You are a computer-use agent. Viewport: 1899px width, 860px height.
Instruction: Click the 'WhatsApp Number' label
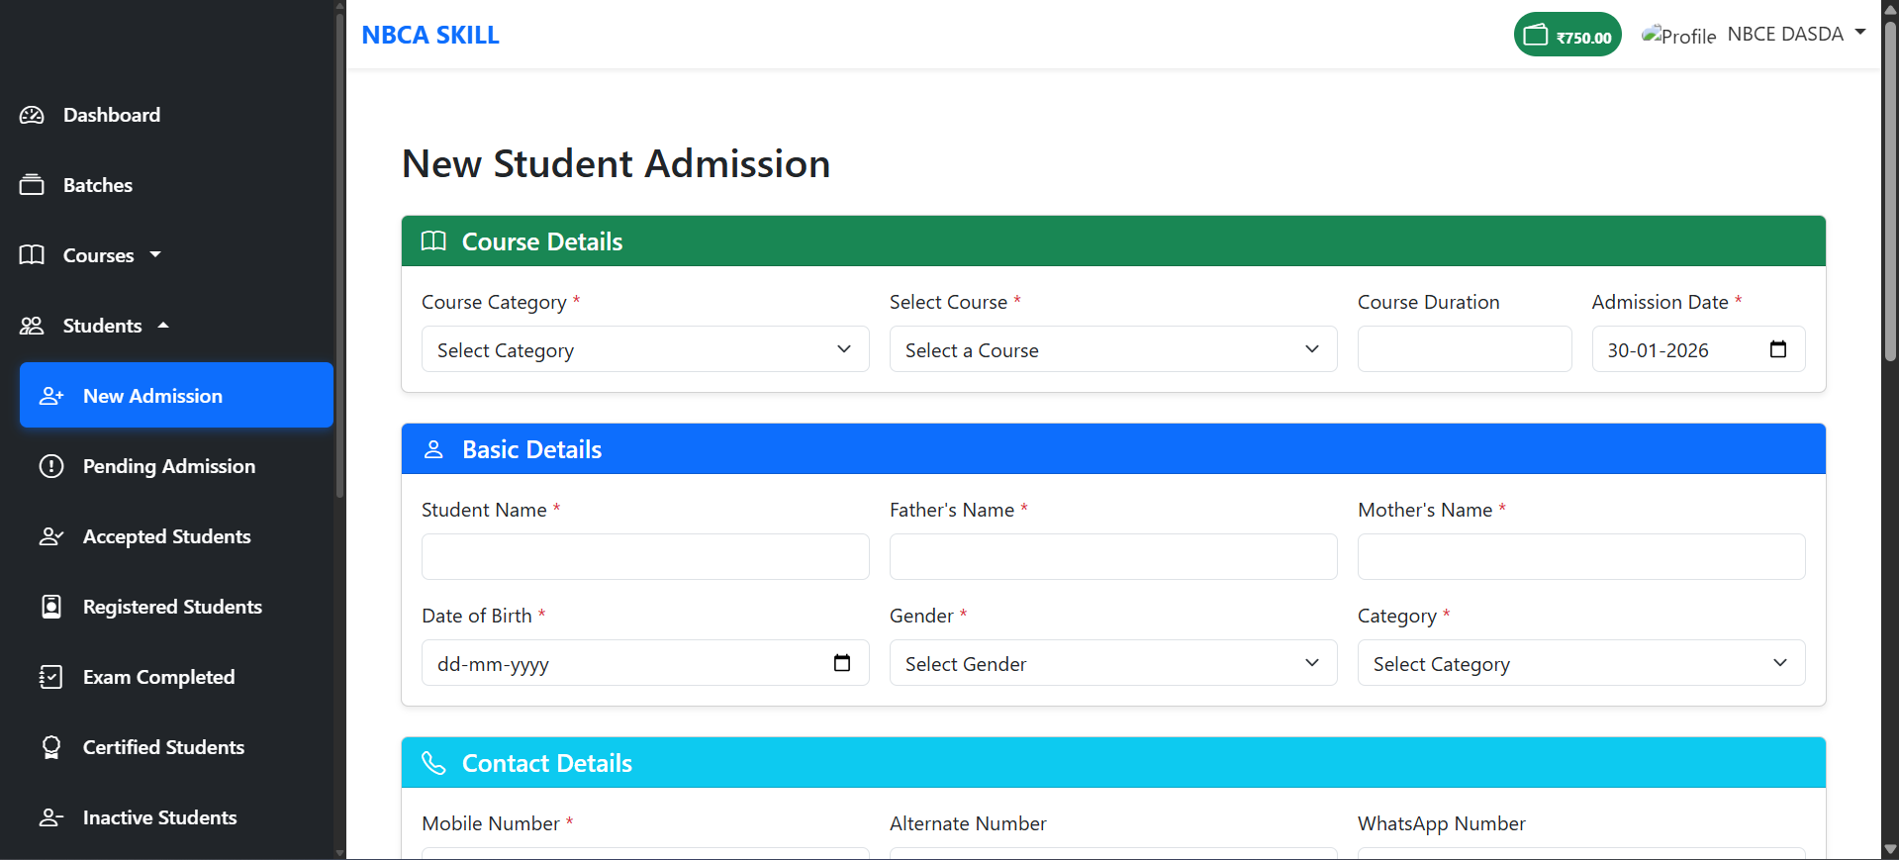(1442, 823)
